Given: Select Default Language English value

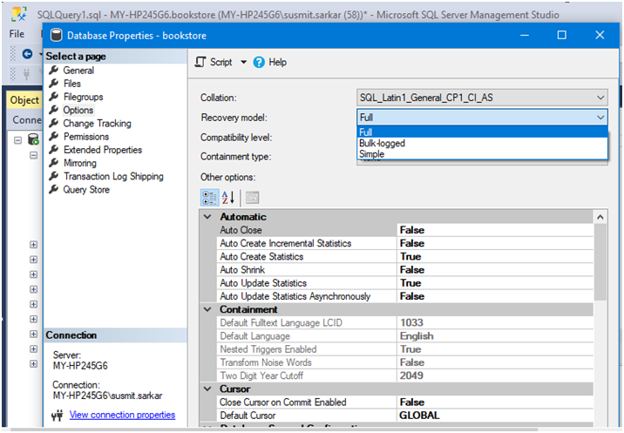Looking at the screenshot, I should pos(495,336).
